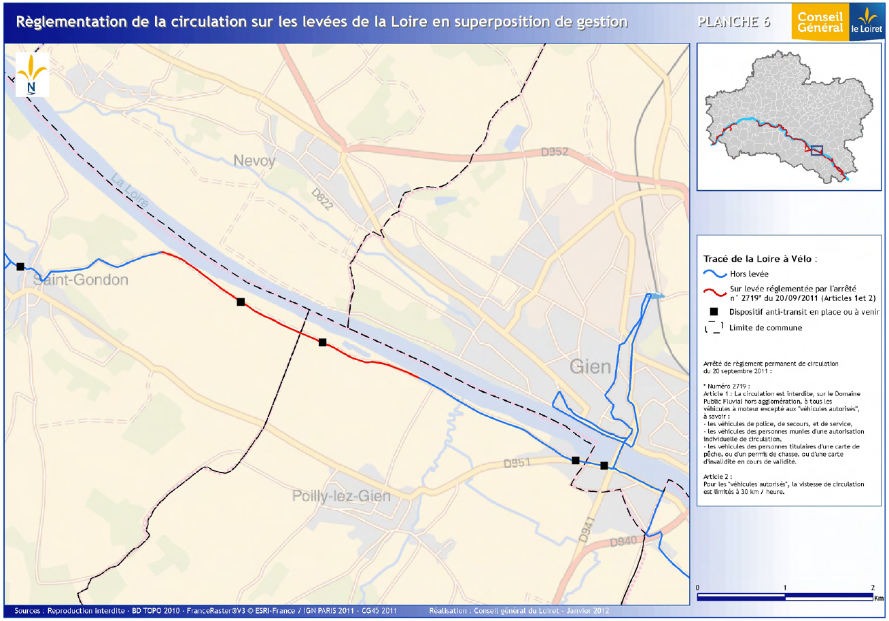Click the Loiret department overview inset map

click(x=789, y=116)
